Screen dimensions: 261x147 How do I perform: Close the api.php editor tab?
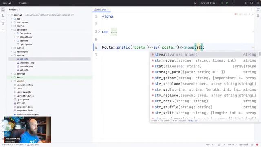108,10
